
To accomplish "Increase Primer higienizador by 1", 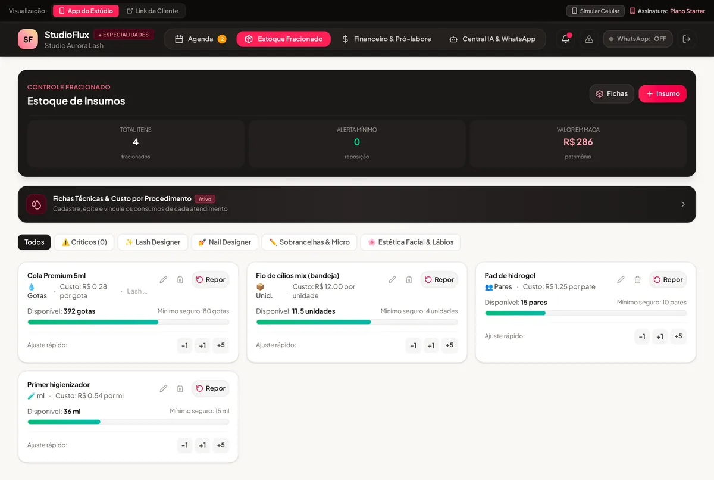I will coord(202,445).
